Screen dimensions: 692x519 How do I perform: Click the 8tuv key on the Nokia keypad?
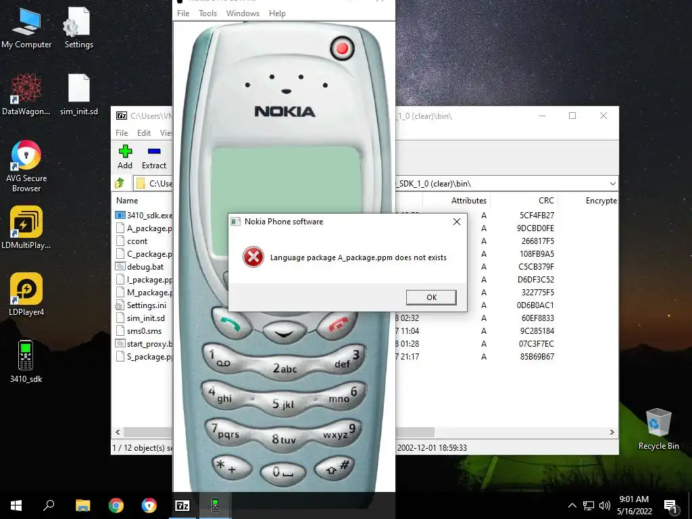coord(284,439)
